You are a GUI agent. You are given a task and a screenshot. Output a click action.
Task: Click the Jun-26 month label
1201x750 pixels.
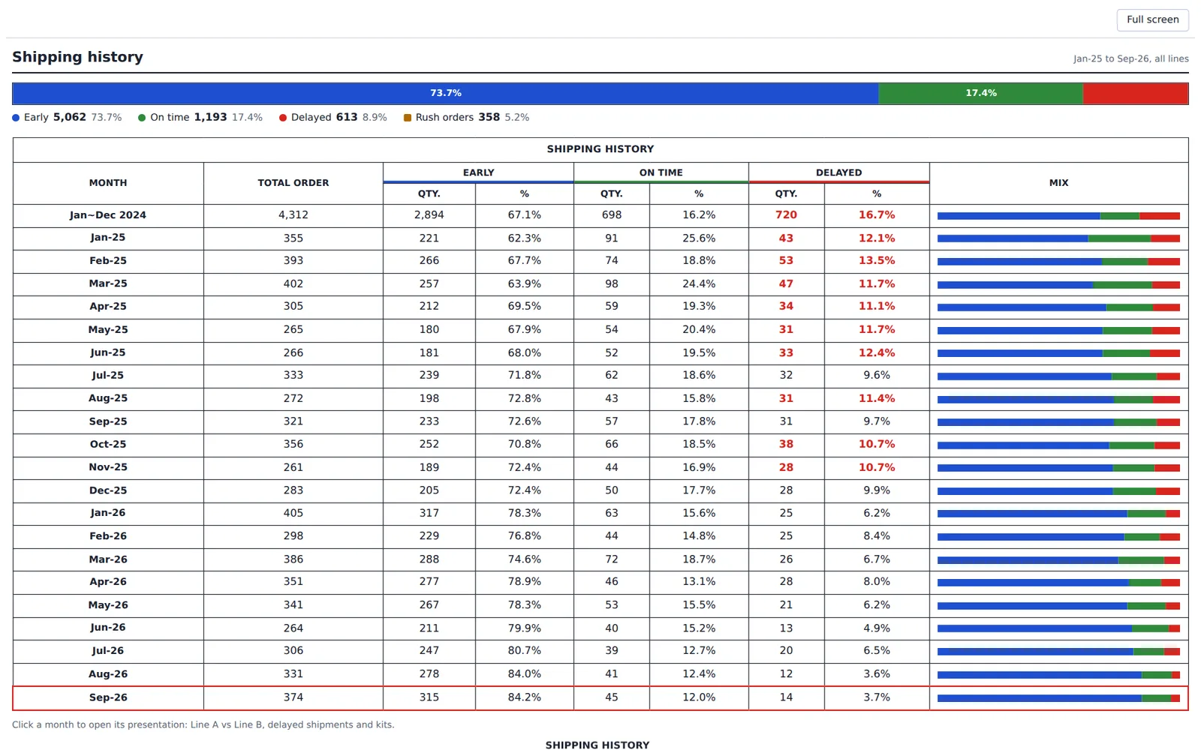click(108, 628)
